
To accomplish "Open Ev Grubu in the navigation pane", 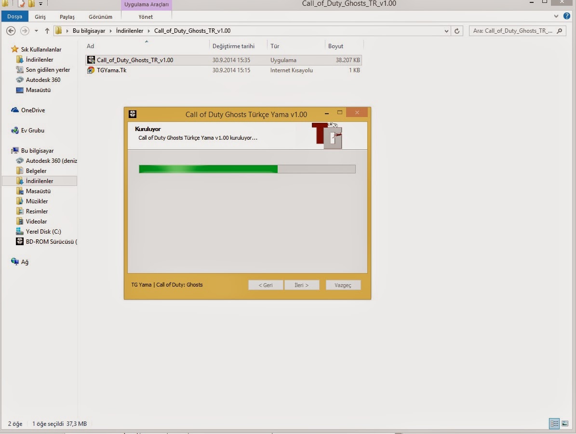I will 33,131.
